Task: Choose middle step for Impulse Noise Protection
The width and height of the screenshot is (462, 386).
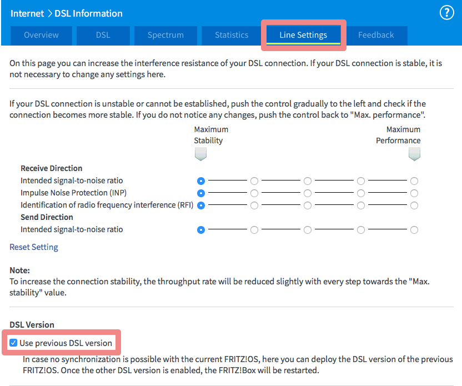Action: tap(308, 193)
